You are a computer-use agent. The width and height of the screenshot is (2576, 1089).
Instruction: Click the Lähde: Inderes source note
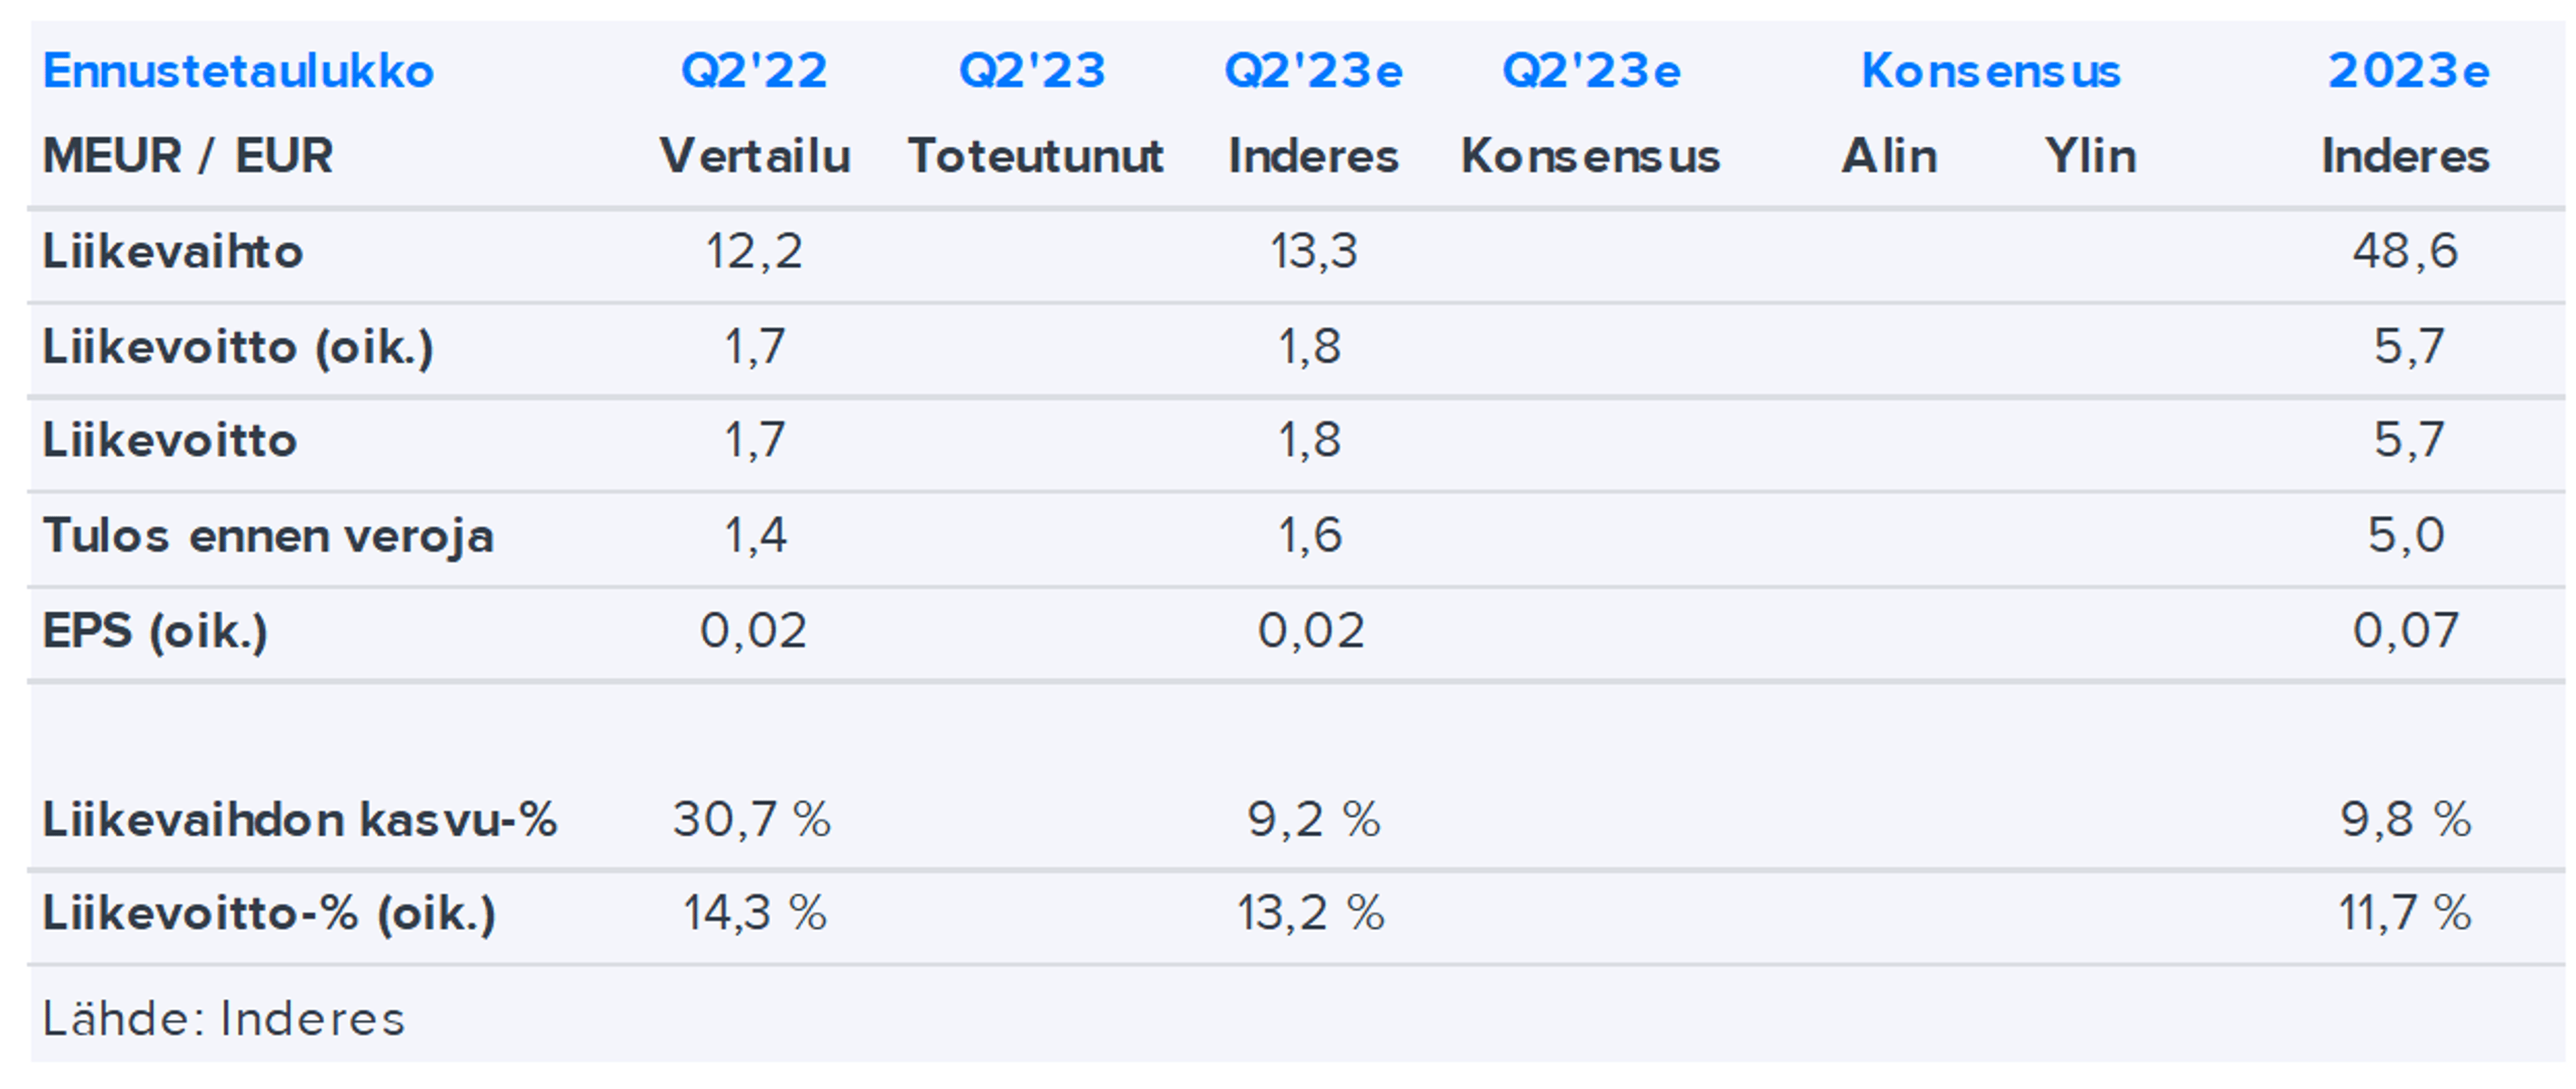224,1019
